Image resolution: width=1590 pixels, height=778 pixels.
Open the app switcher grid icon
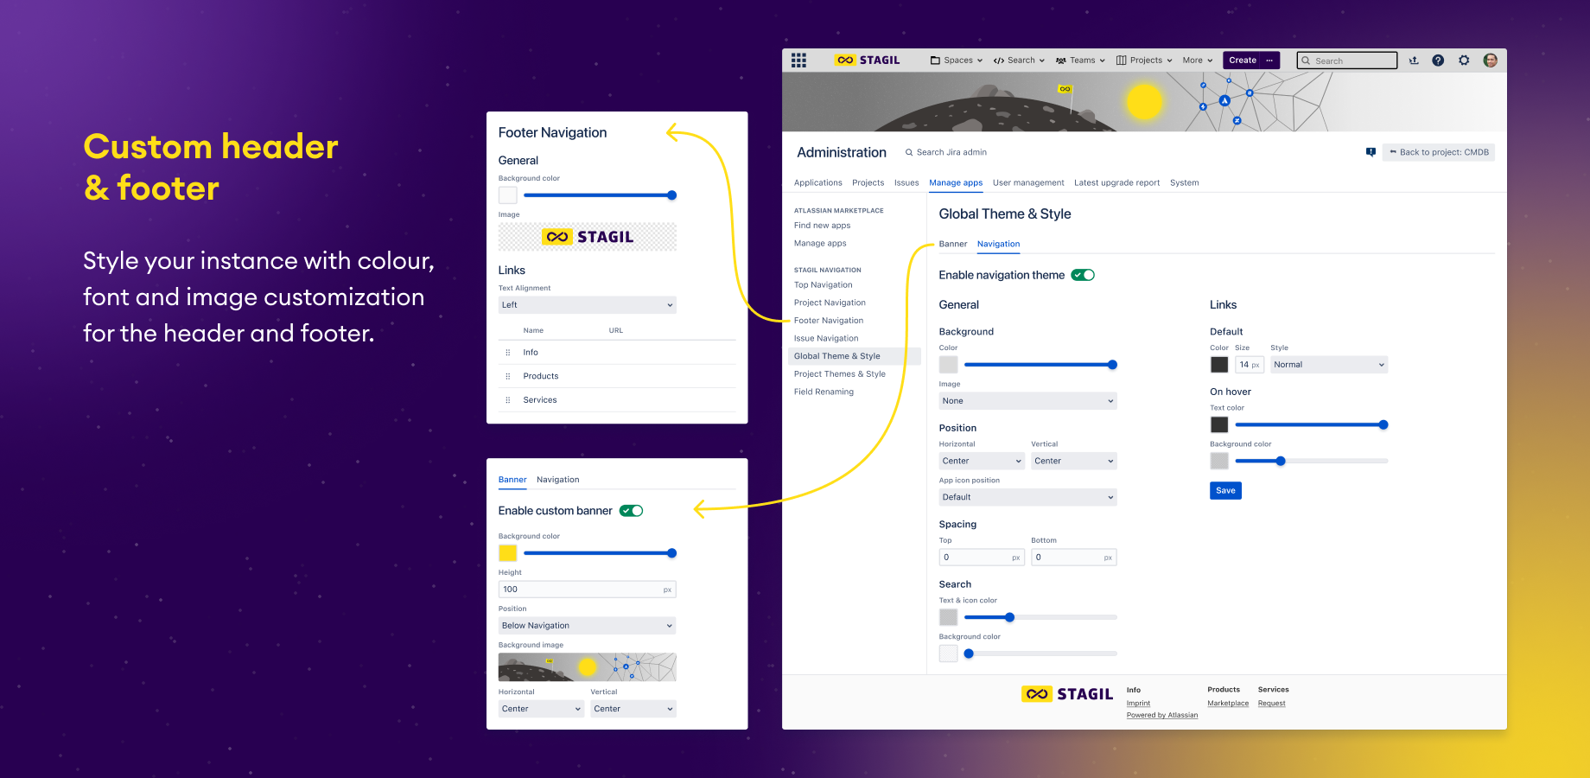[798, 61]
